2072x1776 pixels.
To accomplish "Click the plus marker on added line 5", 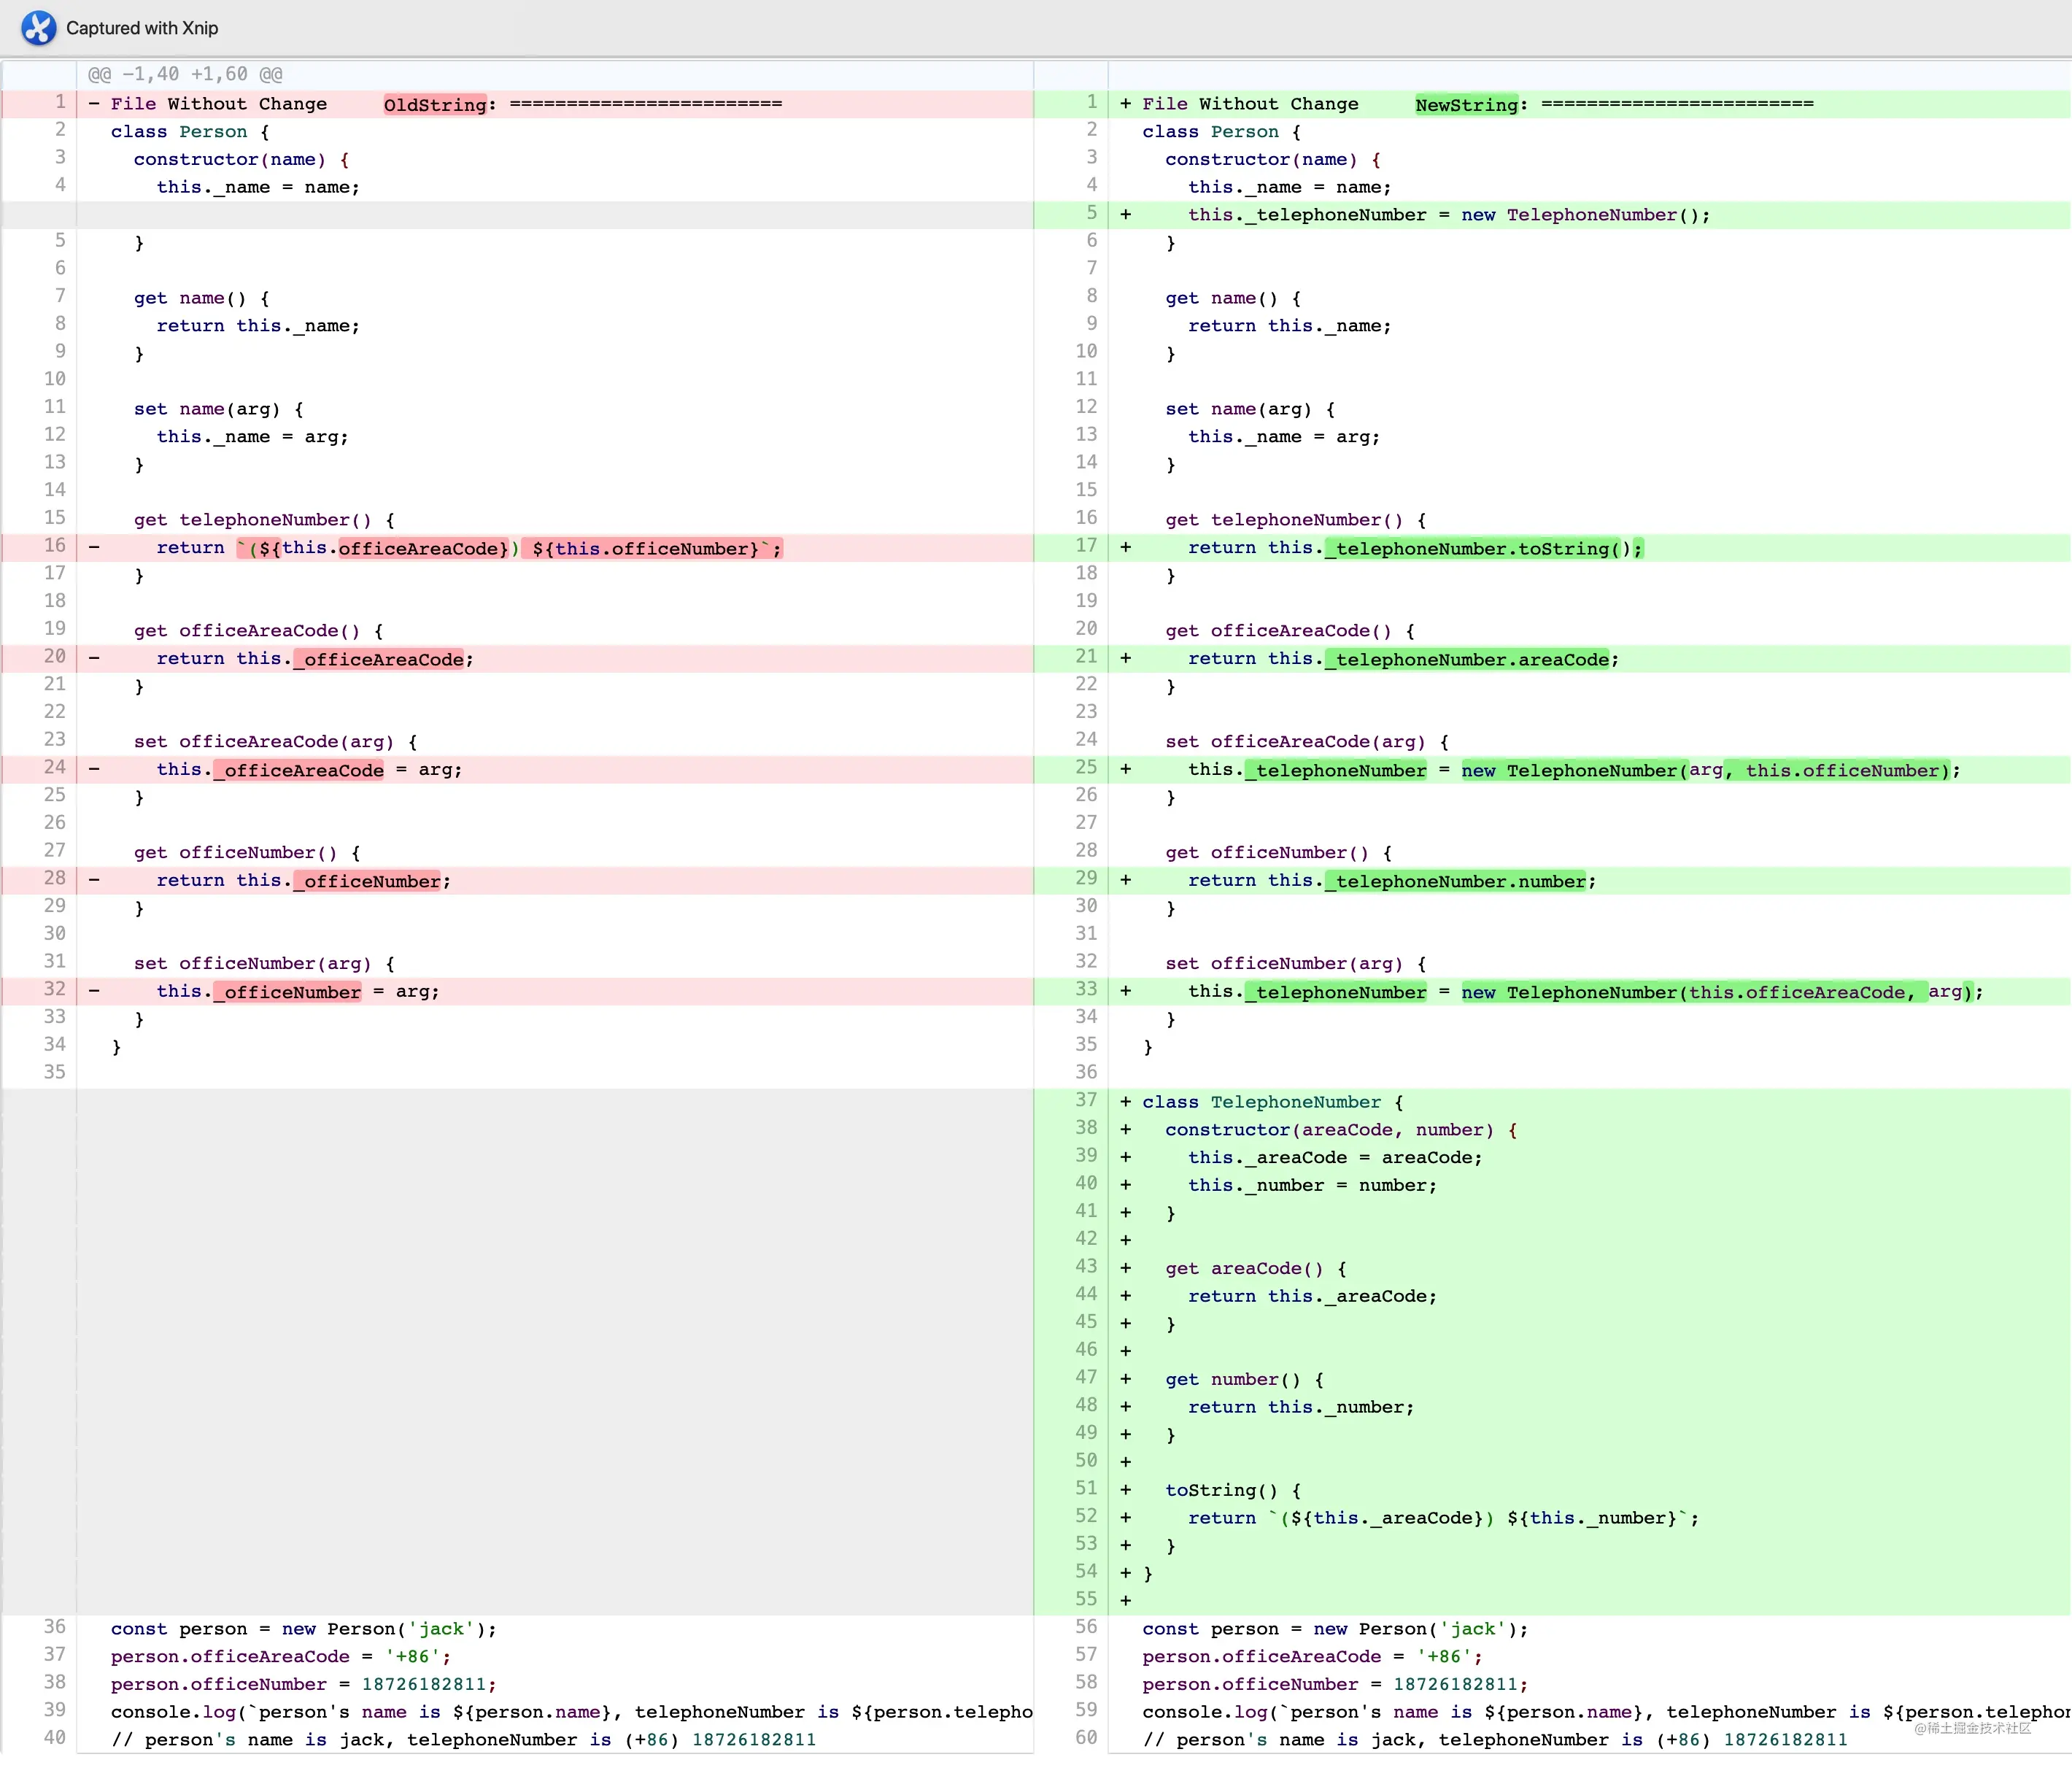I will pyautogui.click(x=1126, y=215).
